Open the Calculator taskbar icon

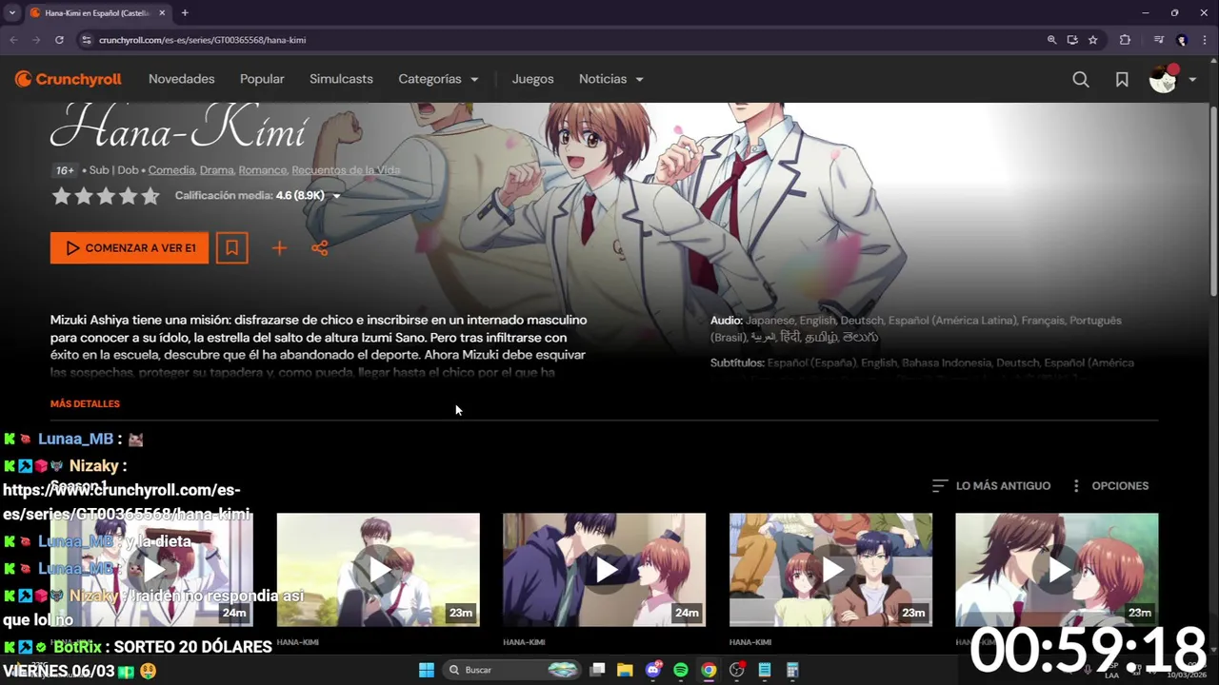coord(792,670)
